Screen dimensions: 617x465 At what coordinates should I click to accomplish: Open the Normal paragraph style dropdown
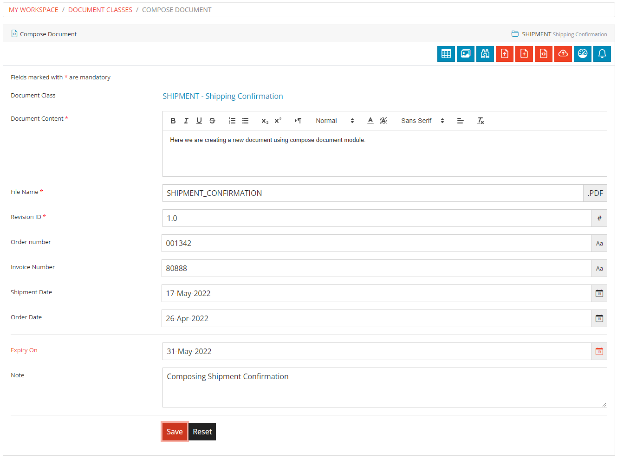334,121
